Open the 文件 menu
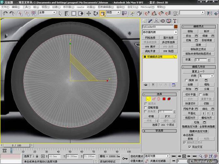This screenshot has width=219, height=164. pos(5,7)
